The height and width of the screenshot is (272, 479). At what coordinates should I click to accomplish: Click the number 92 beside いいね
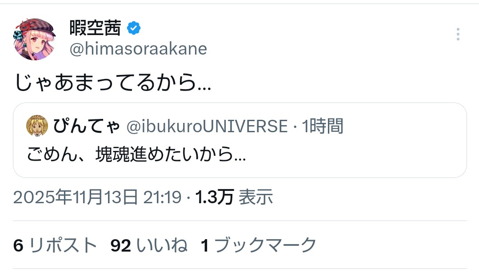tap(120, 245)
